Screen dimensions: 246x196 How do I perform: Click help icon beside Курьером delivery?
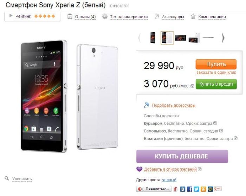coord(215,123)
